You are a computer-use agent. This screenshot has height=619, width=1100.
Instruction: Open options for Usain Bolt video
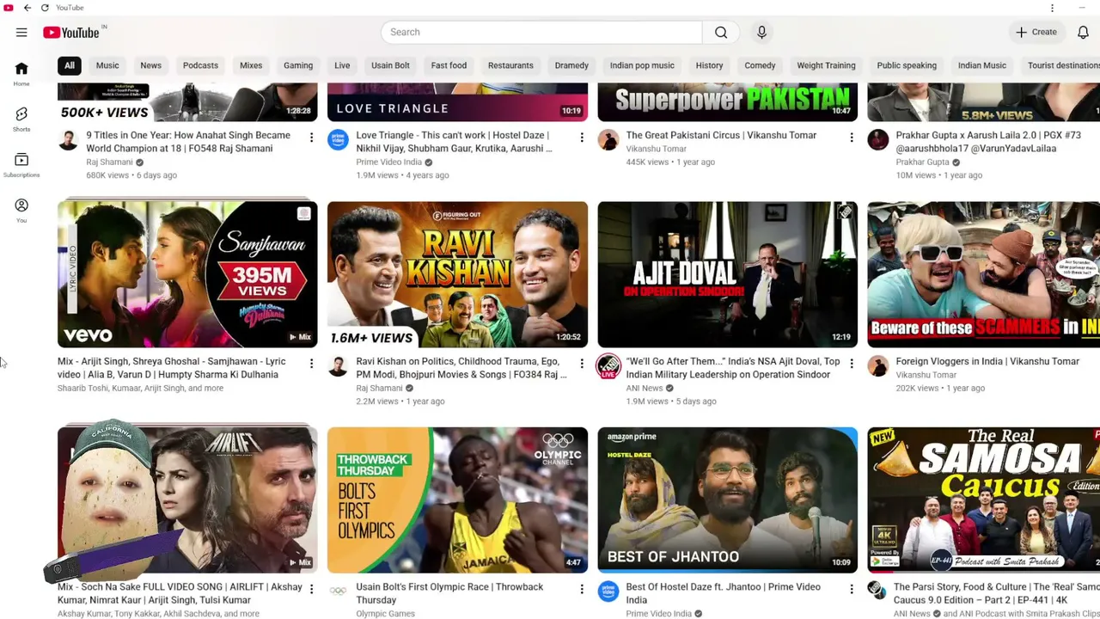click(581, 589)
